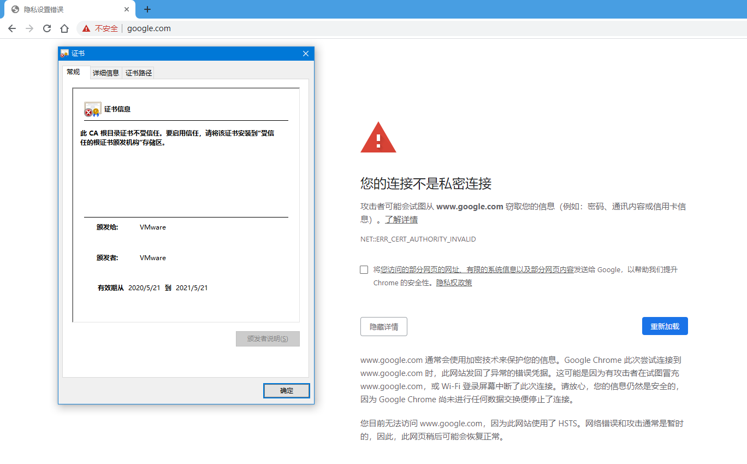
Task: Click the validity start date 2020/5/21
Action: click(144, 288)
